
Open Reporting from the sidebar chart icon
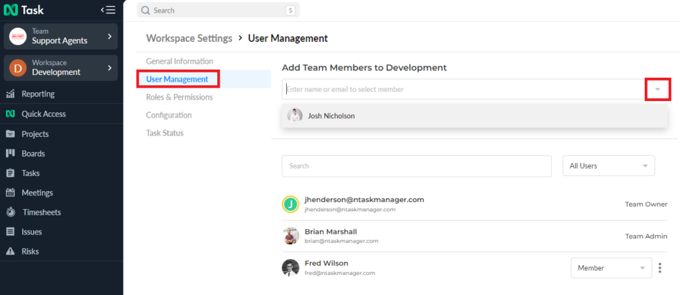point(11,94)
